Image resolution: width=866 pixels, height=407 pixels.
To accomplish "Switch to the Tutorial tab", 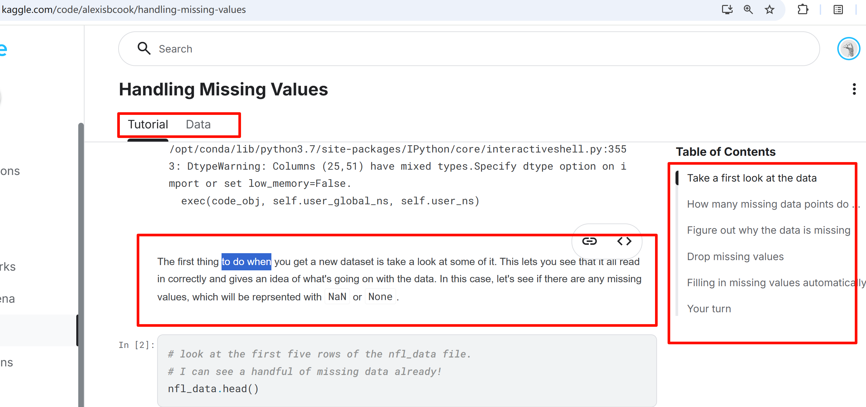I will (x=148, y=125).
